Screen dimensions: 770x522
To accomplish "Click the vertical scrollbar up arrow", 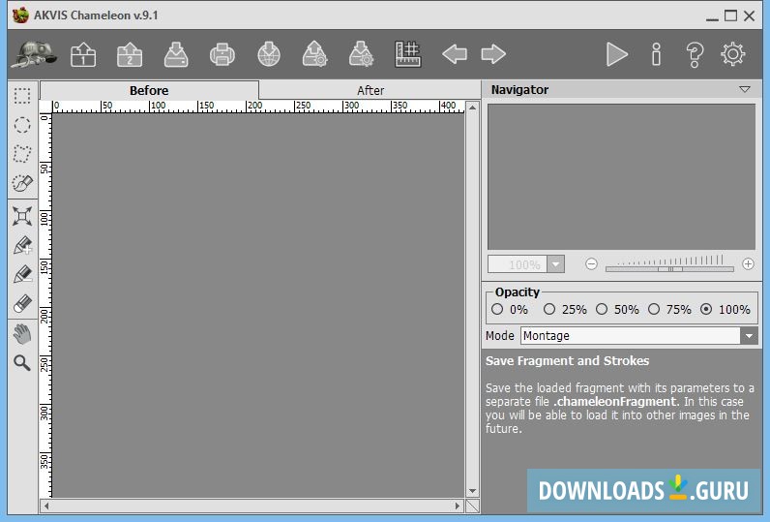I will pos(472,107).
